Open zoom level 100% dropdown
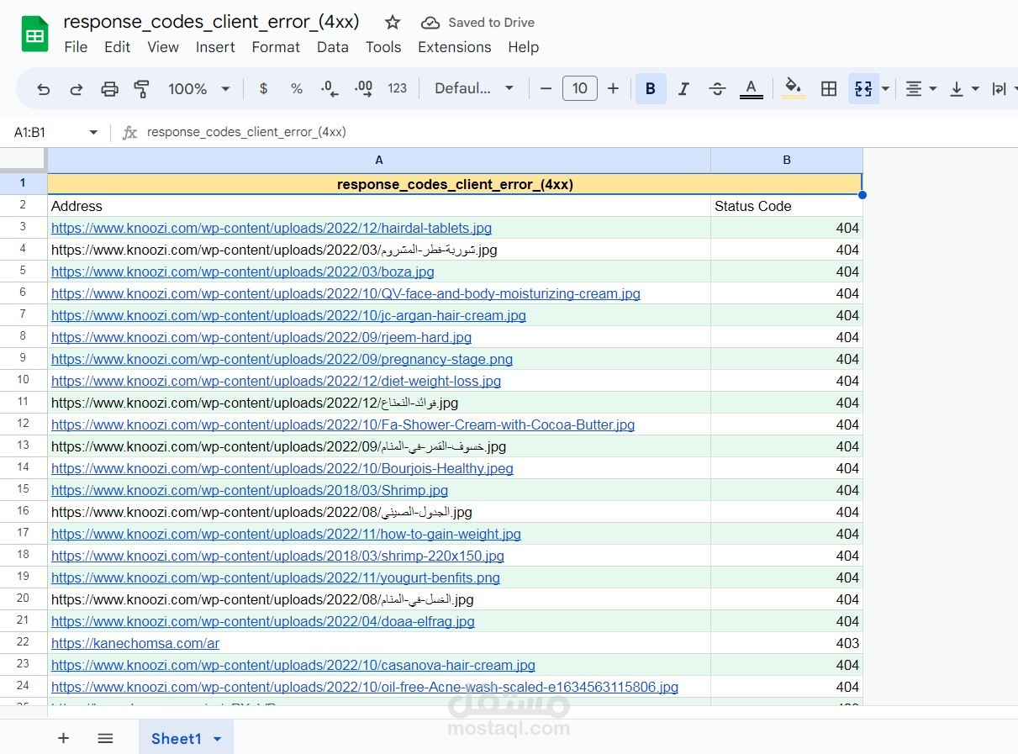Image resolution: width=1018 pixels, height=754 pixels. (199, 88)
